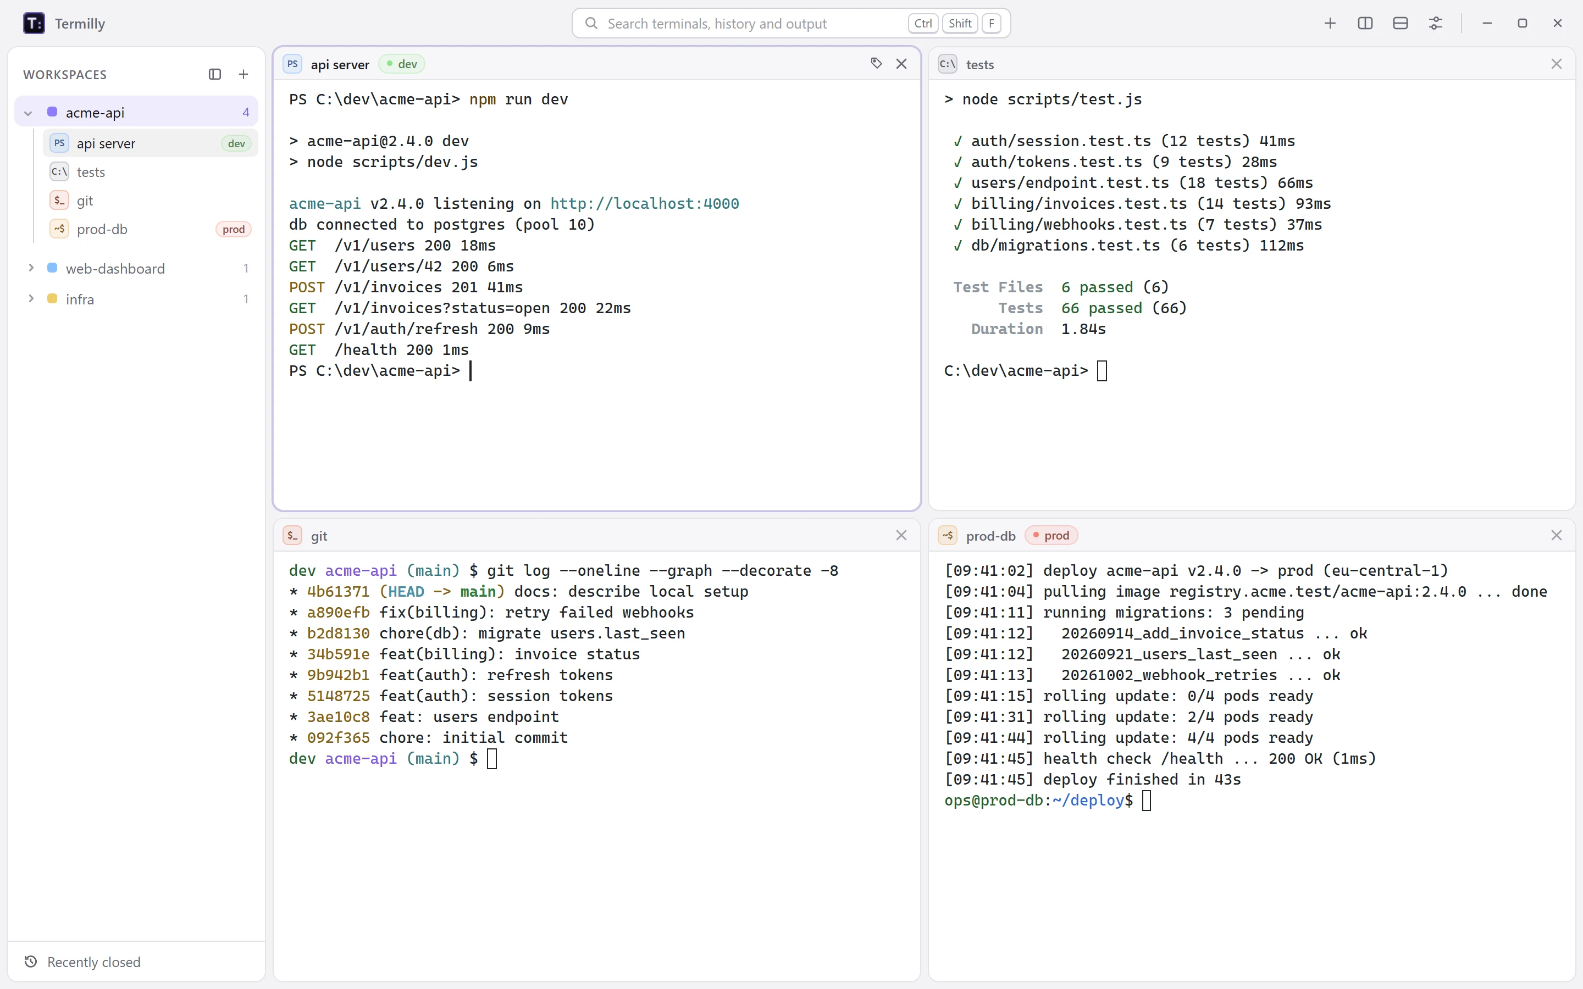Close the prod-db pane
The image size is (1583, 989).
pos(1556,535)
